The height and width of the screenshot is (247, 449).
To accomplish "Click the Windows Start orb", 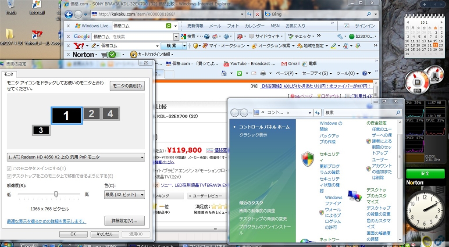I will [6, 245].
